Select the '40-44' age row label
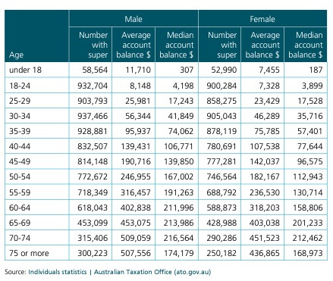Viewport: 333px width, 281px height. pos(20,146)
